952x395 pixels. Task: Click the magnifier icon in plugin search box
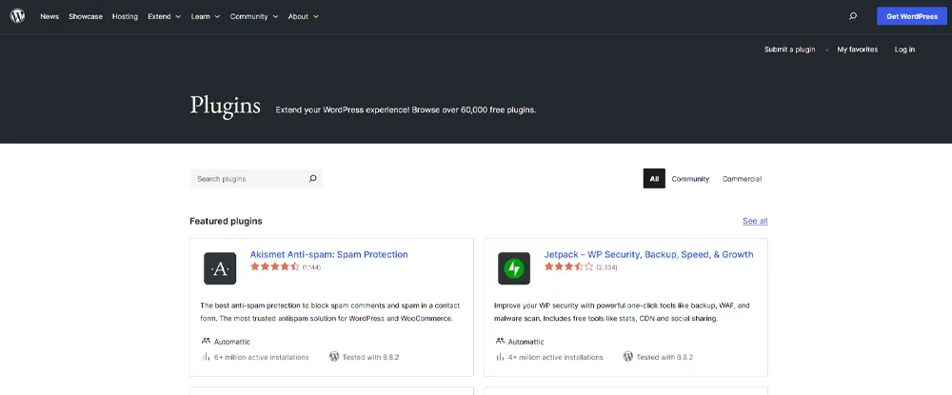(312, 179)
